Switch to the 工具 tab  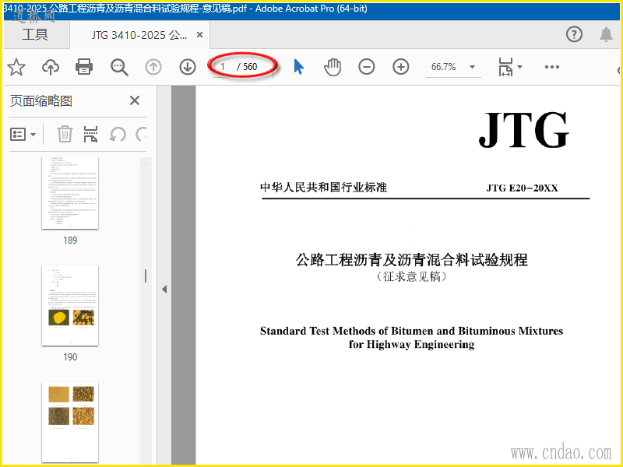[x=34, y=35]
